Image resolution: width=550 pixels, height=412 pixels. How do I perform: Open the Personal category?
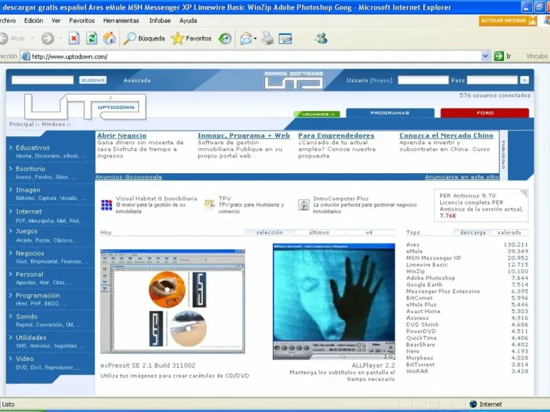pyautogui.click(x=29, y=274)
